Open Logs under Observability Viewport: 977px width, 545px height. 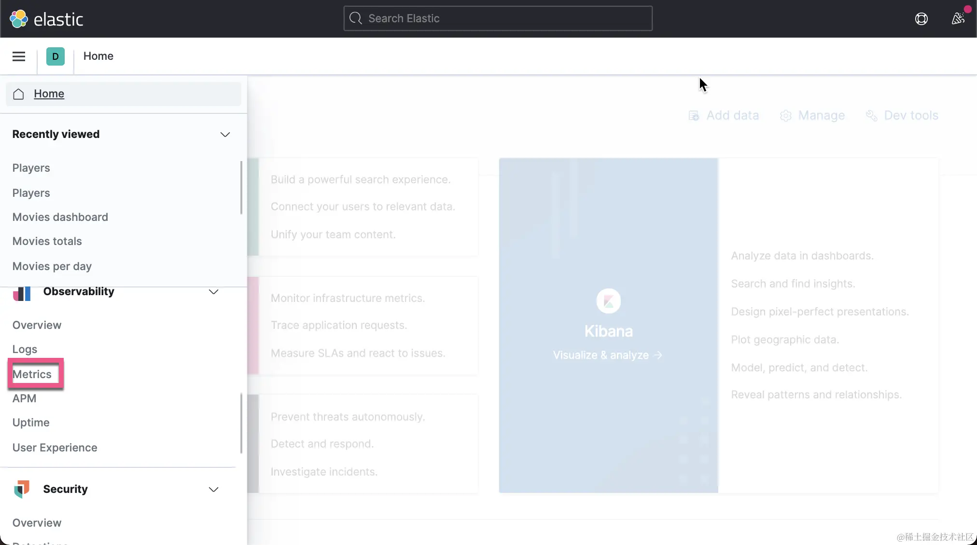pyautogui.click(x=25, y=349)
